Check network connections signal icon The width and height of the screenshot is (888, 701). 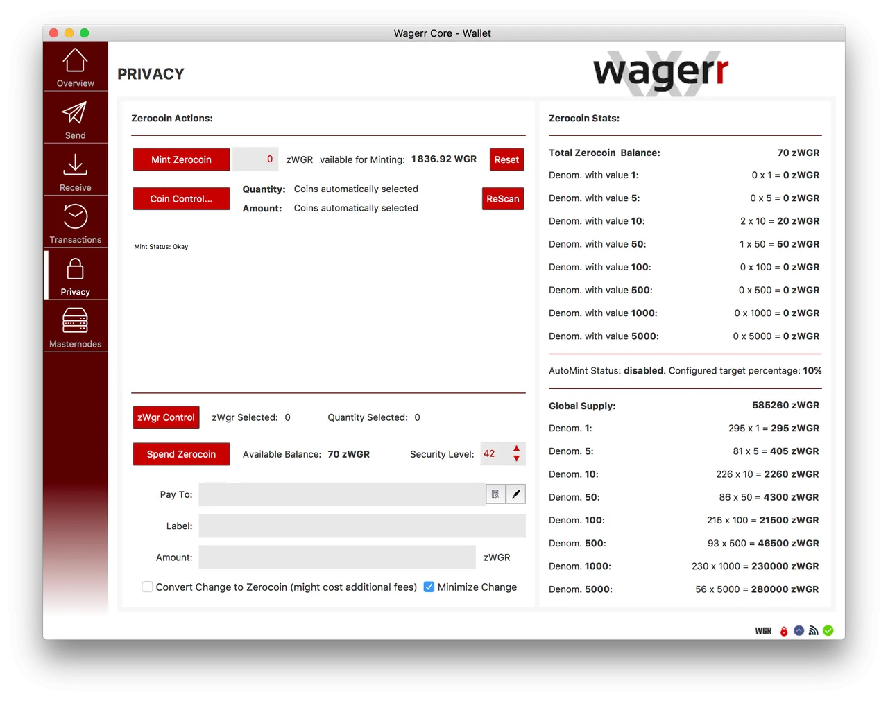(813, 631)
